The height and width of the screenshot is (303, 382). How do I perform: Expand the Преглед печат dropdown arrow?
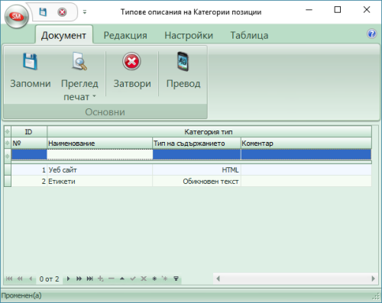(x=94, y=96)
